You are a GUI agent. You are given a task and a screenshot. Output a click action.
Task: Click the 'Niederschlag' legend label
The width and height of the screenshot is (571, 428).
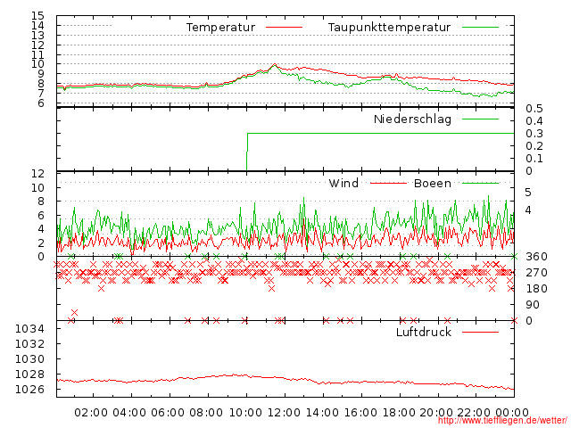[412, 119]
